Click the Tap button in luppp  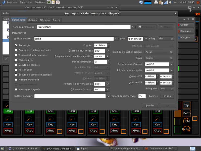point(186,105)
